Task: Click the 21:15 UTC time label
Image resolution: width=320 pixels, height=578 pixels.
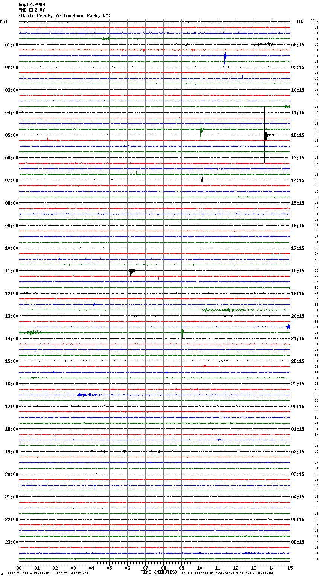Action: pos(298,339)
